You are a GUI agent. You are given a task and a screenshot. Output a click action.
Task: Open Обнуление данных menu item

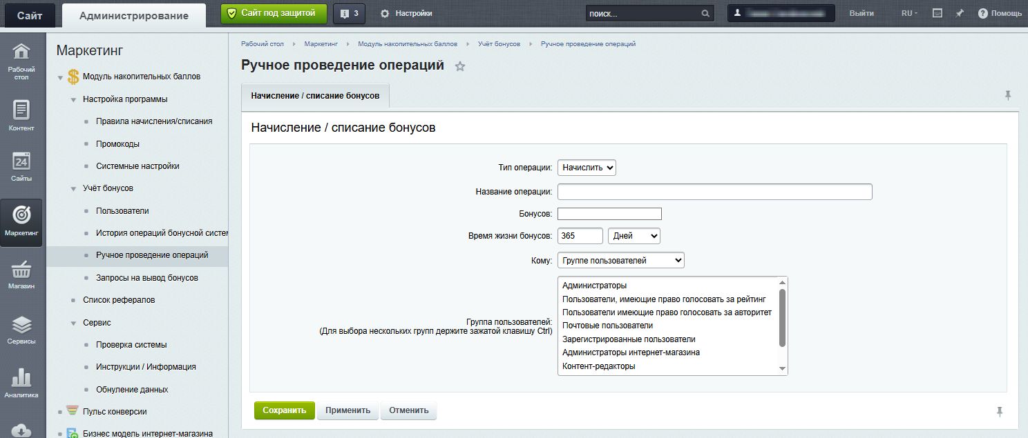coord(132,390)
